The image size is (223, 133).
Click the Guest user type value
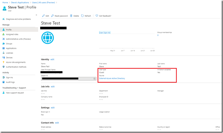(102, 73)
